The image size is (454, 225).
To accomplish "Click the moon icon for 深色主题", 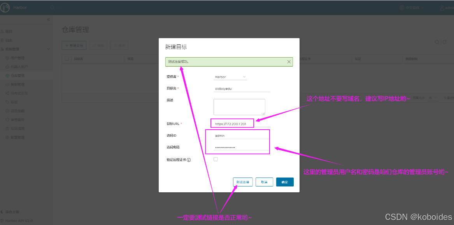I will click(2, 212).
